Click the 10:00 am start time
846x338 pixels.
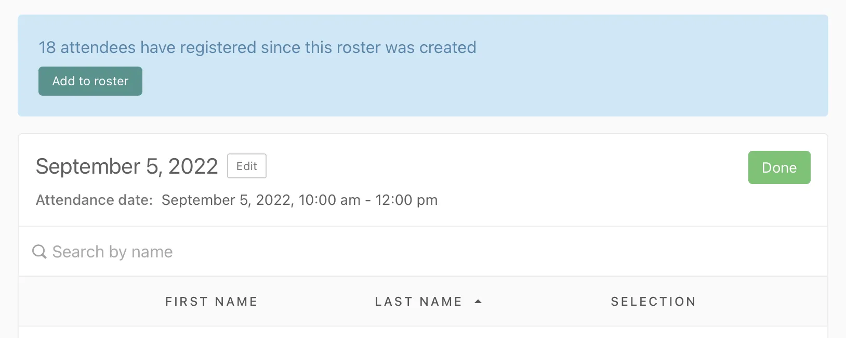[x=329, y=200]
